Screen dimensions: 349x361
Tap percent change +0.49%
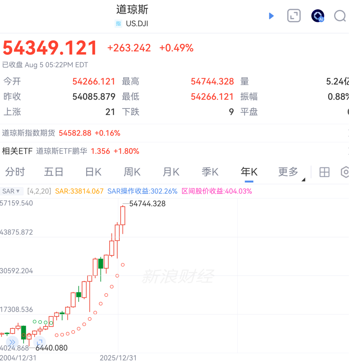coord(176,48)
